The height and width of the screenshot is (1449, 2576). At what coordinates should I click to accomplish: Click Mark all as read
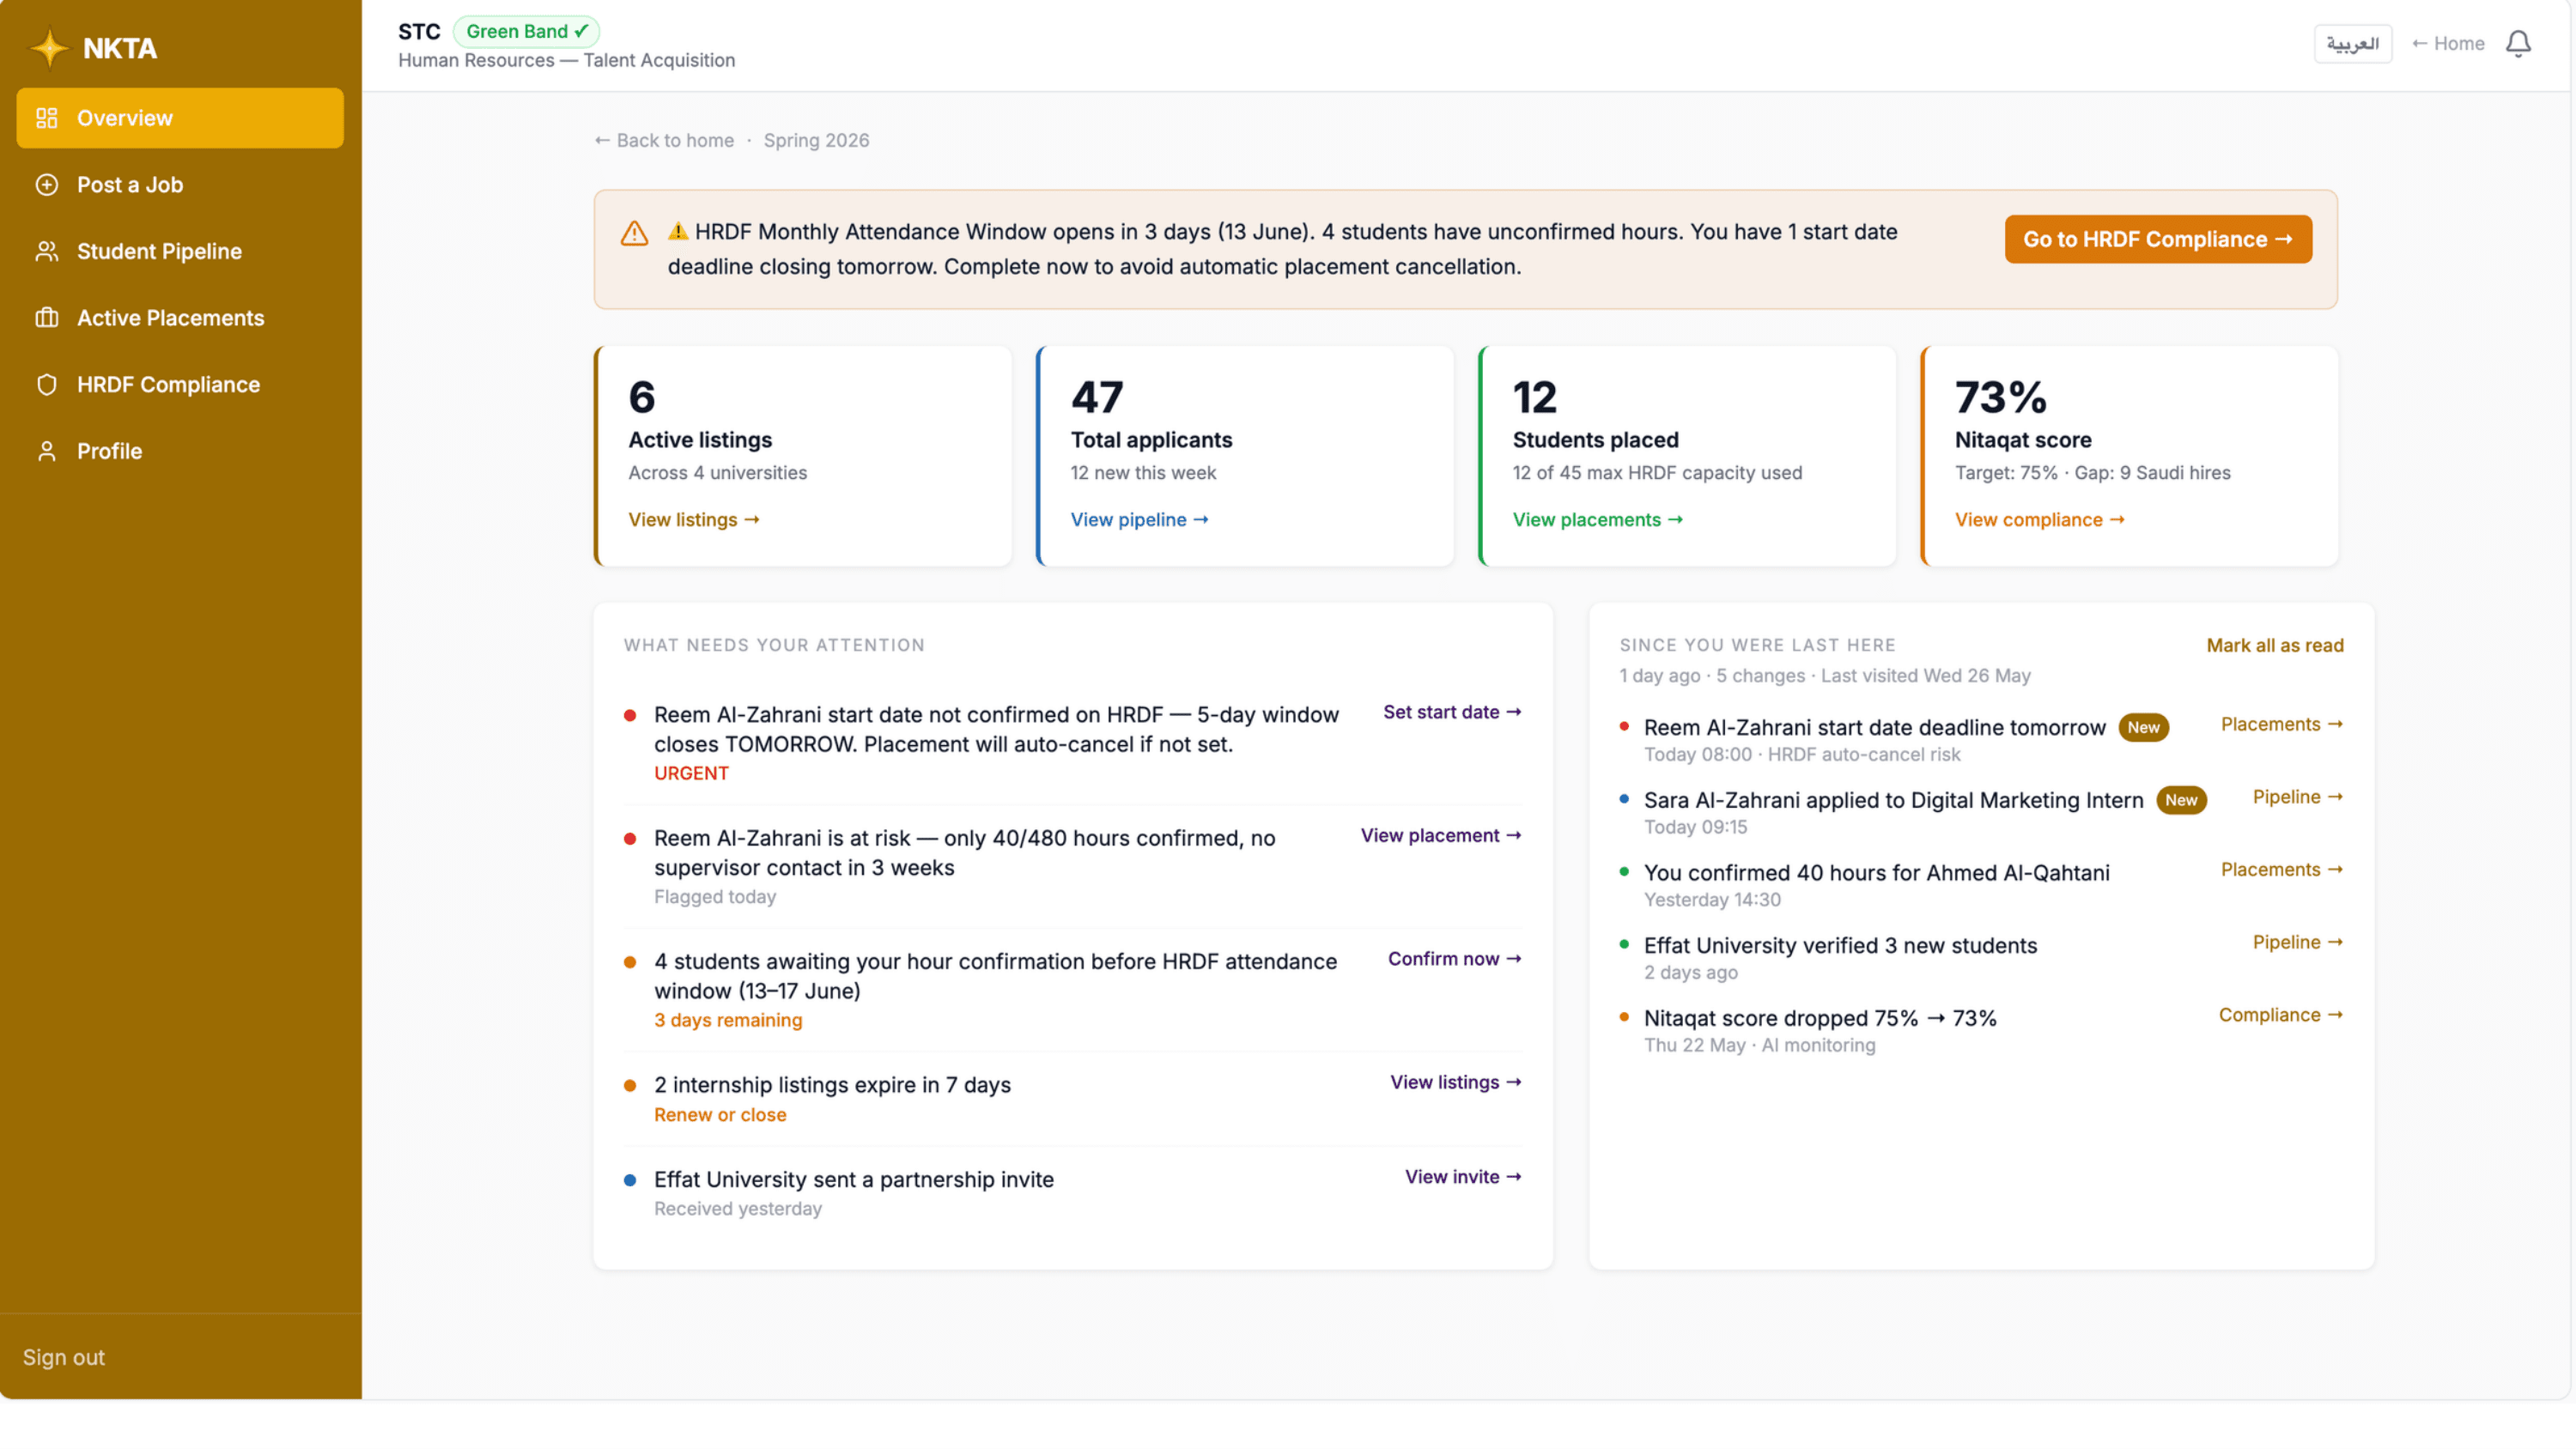(2275, 646)
